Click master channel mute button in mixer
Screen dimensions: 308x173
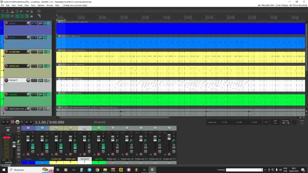[x=19, y=134]
